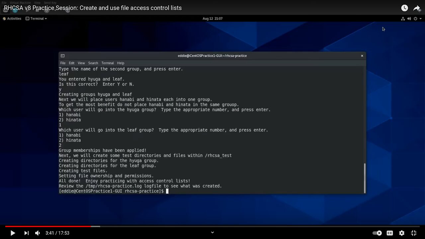The image size is (425, 239).
Task: Click the network status icon
Action: coord(403,19)
